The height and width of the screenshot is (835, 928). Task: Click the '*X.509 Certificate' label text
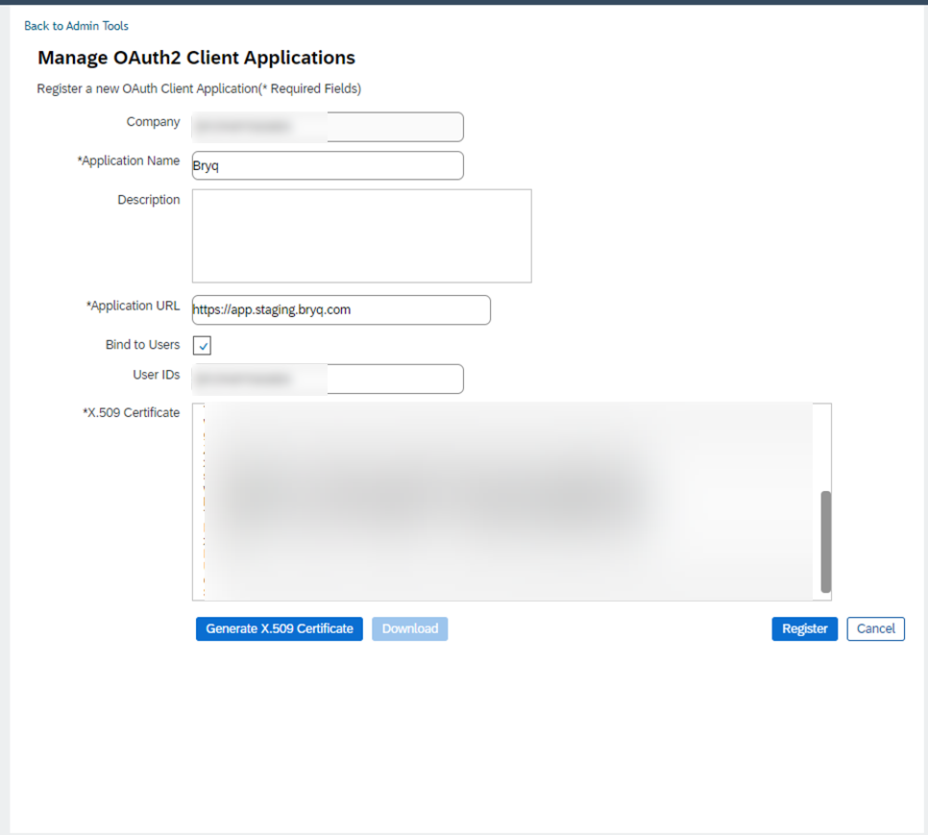pyautogui.click(x=131, y=413)
